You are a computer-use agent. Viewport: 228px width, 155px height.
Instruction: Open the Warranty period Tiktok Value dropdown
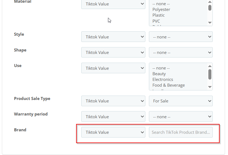113,117
